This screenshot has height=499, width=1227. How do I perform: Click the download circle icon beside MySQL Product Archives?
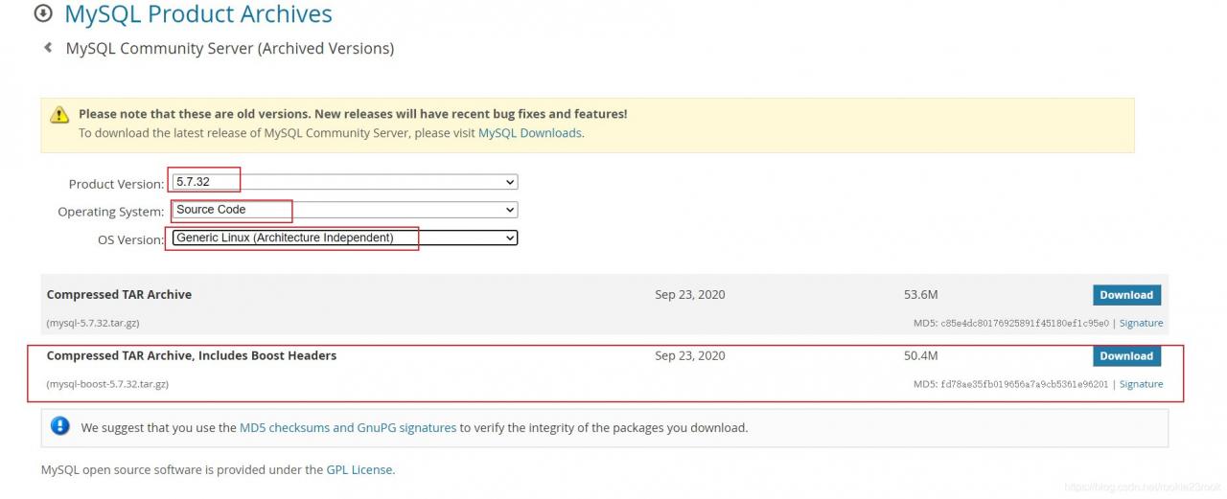click(43, 13)
